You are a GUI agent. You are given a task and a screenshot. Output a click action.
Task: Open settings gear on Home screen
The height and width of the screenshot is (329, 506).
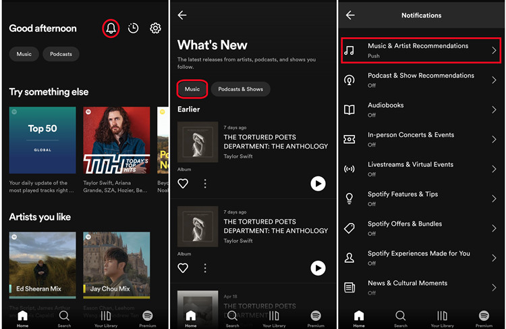pyautogui.click(x=156, y=28)
